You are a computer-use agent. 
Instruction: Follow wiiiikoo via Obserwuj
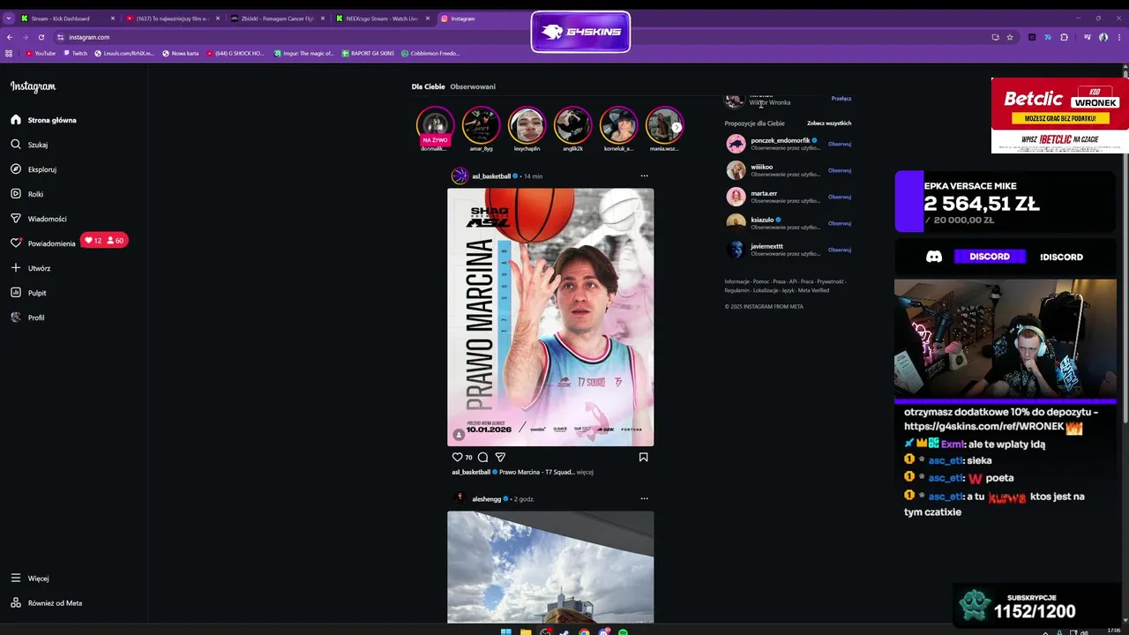840,170
